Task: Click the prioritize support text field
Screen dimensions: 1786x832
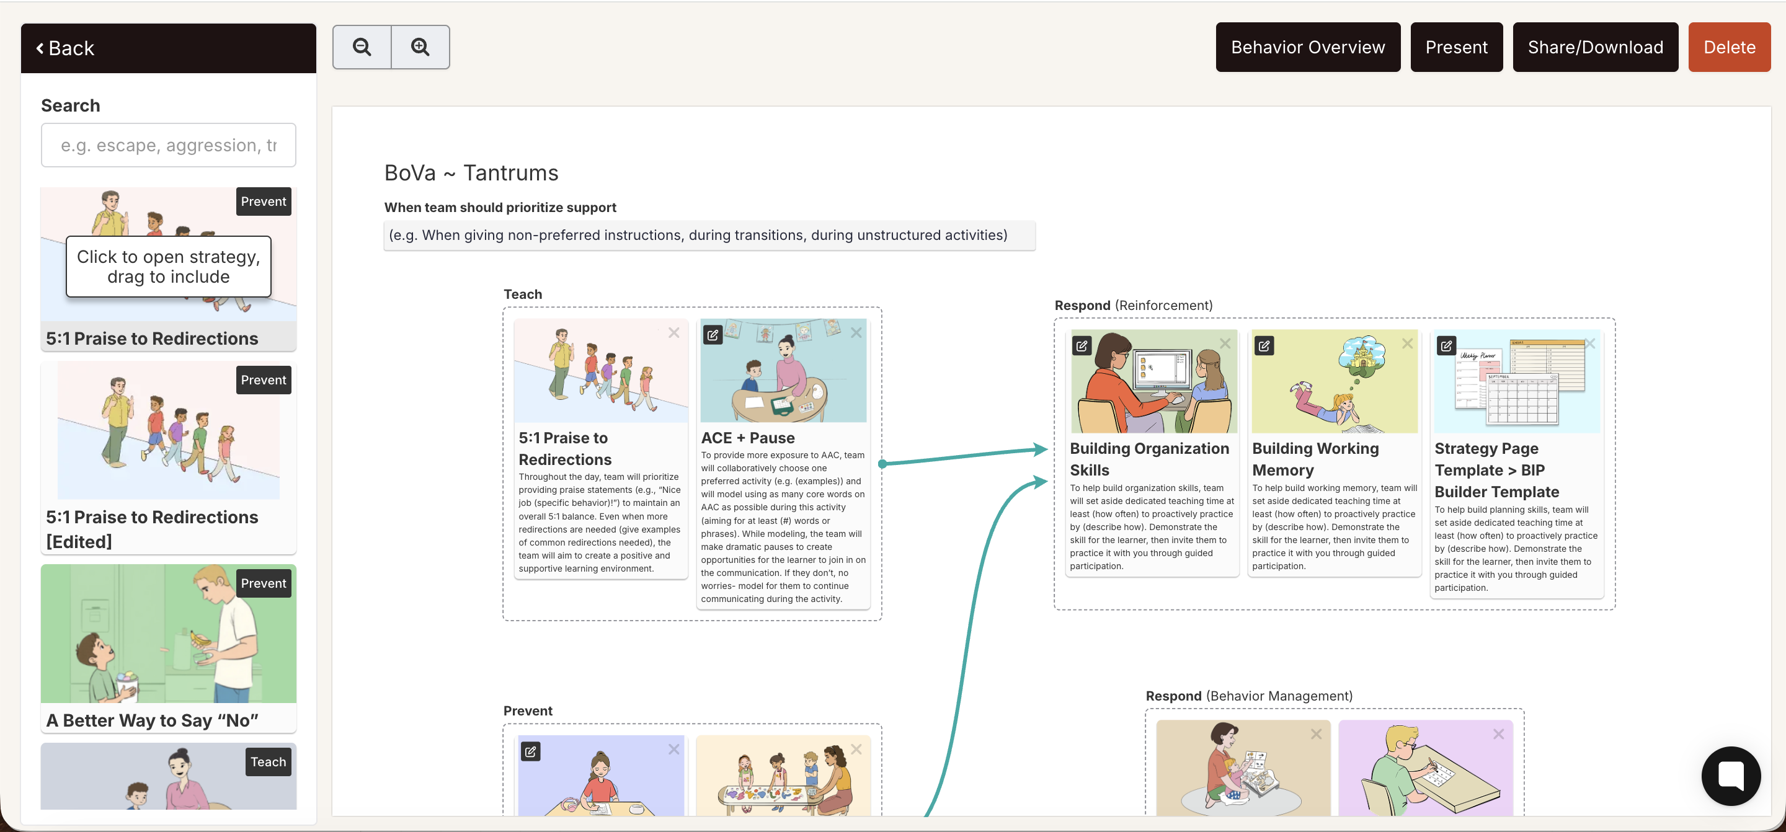Action: point(709,236)
